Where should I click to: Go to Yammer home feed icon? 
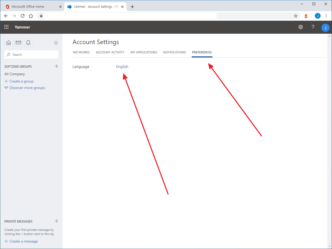coord(9,43)
